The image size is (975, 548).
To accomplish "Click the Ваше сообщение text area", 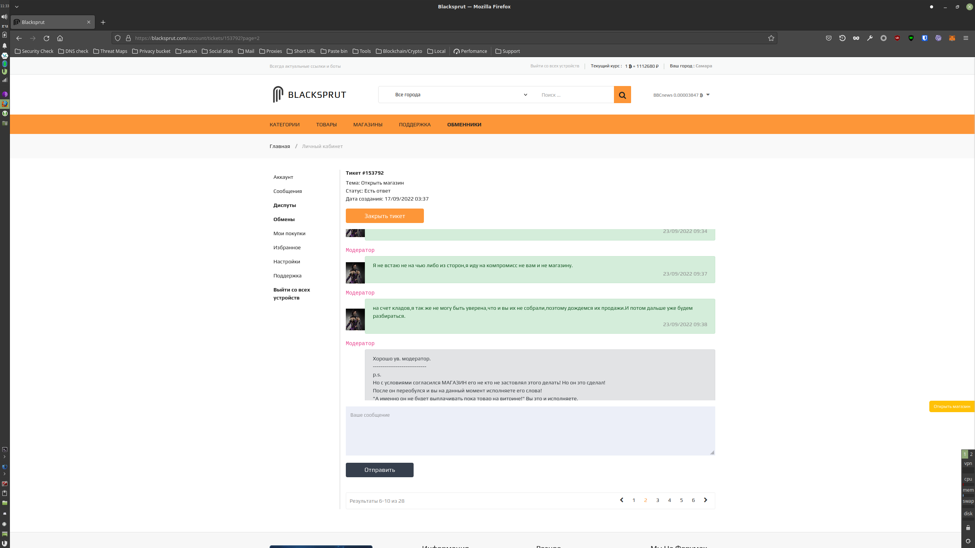I will 530,431.
